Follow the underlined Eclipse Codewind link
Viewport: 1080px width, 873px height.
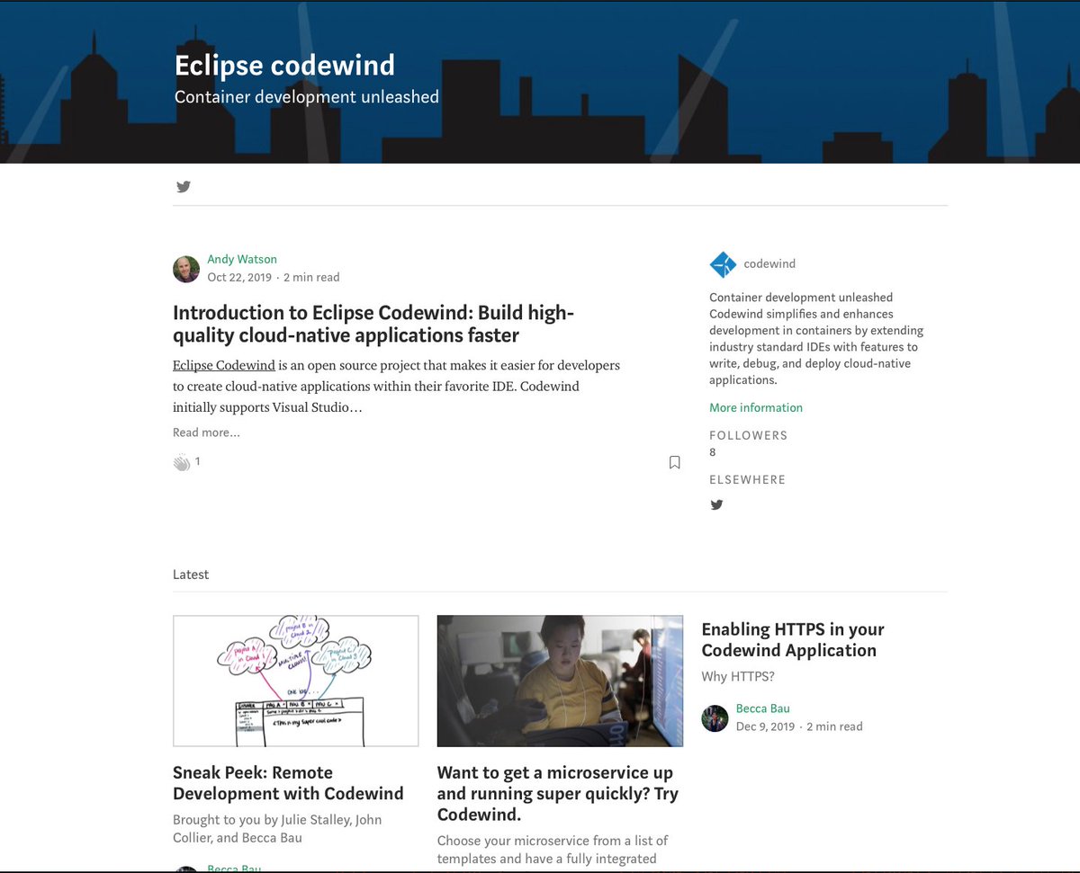coord(224,365)
